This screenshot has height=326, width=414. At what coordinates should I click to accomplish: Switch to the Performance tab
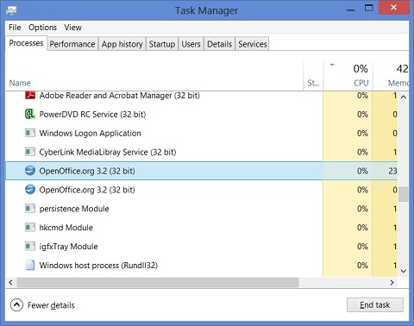point(72,44)
